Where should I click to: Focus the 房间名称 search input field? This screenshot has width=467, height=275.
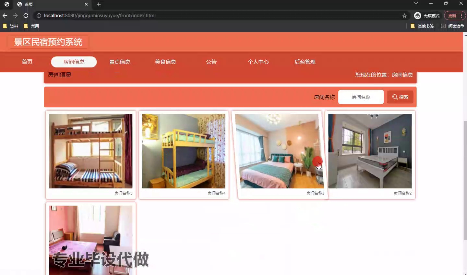click(x=361, y=97)
